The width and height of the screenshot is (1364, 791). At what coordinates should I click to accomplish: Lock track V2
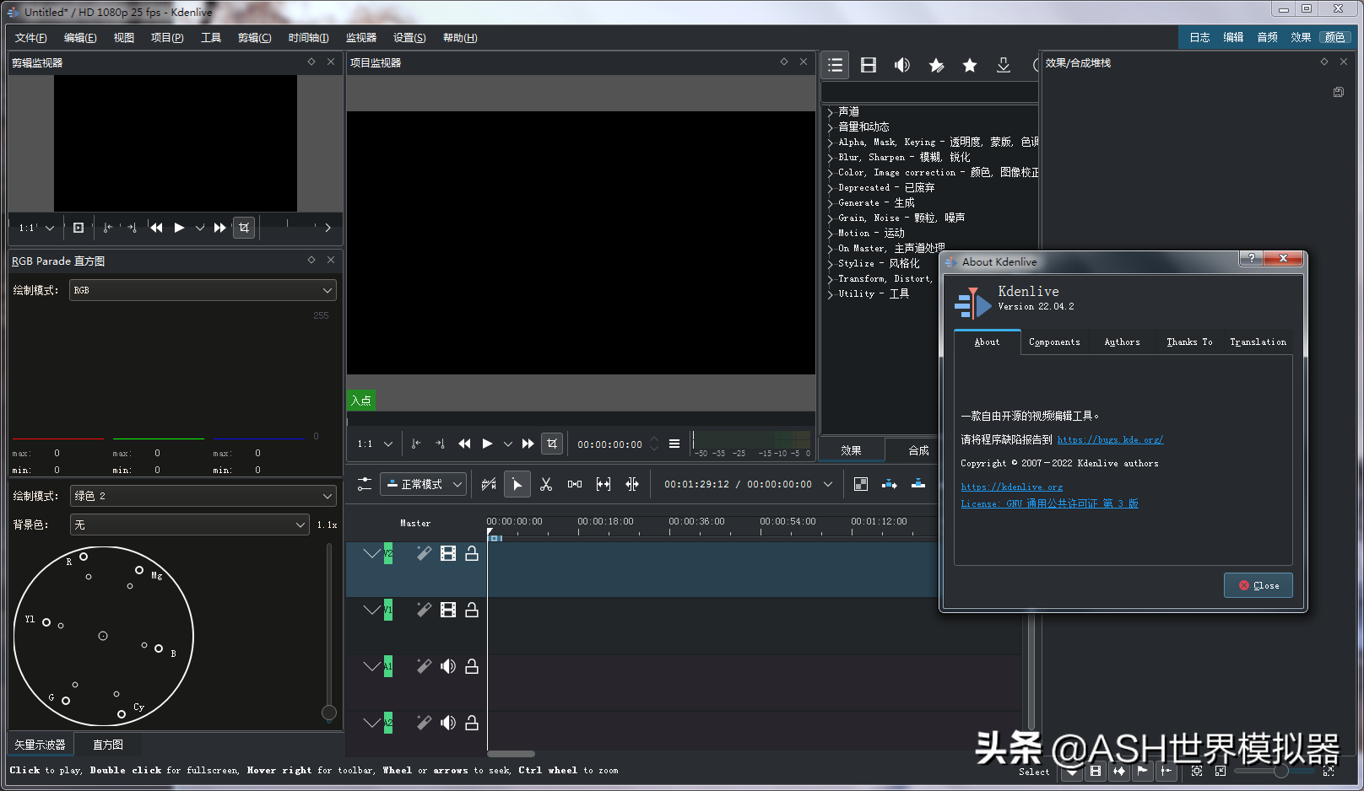point(472,553)
